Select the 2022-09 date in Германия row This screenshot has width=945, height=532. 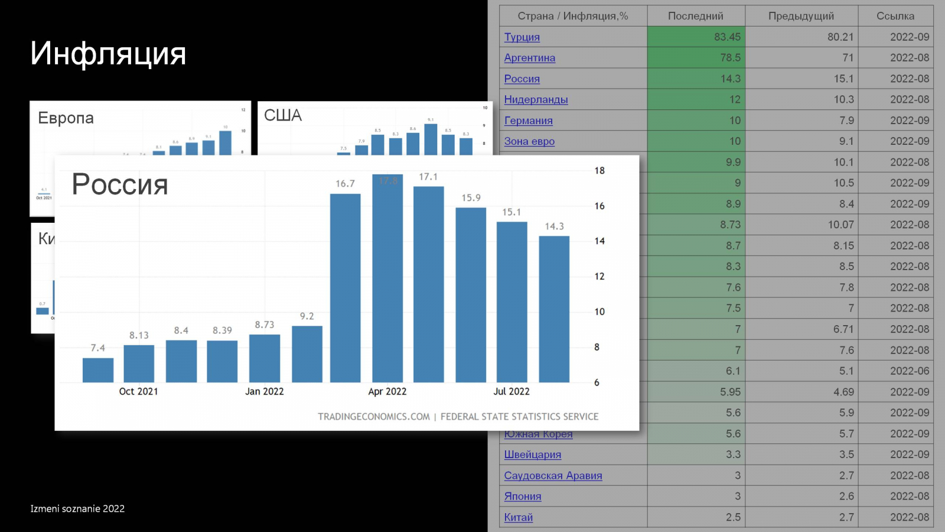coord(895,120)
